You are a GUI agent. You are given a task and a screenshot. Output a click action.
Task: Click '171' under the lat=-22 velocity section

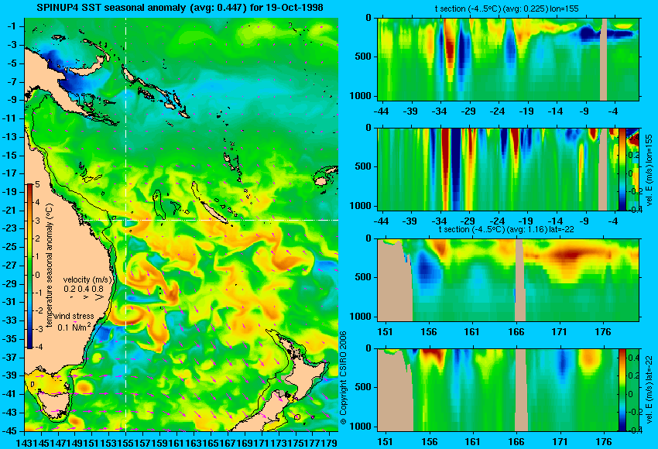tap(560, 442)
